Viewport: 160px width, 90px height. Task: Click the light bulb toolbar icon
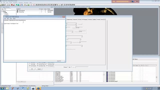click(x=25, y=5)
